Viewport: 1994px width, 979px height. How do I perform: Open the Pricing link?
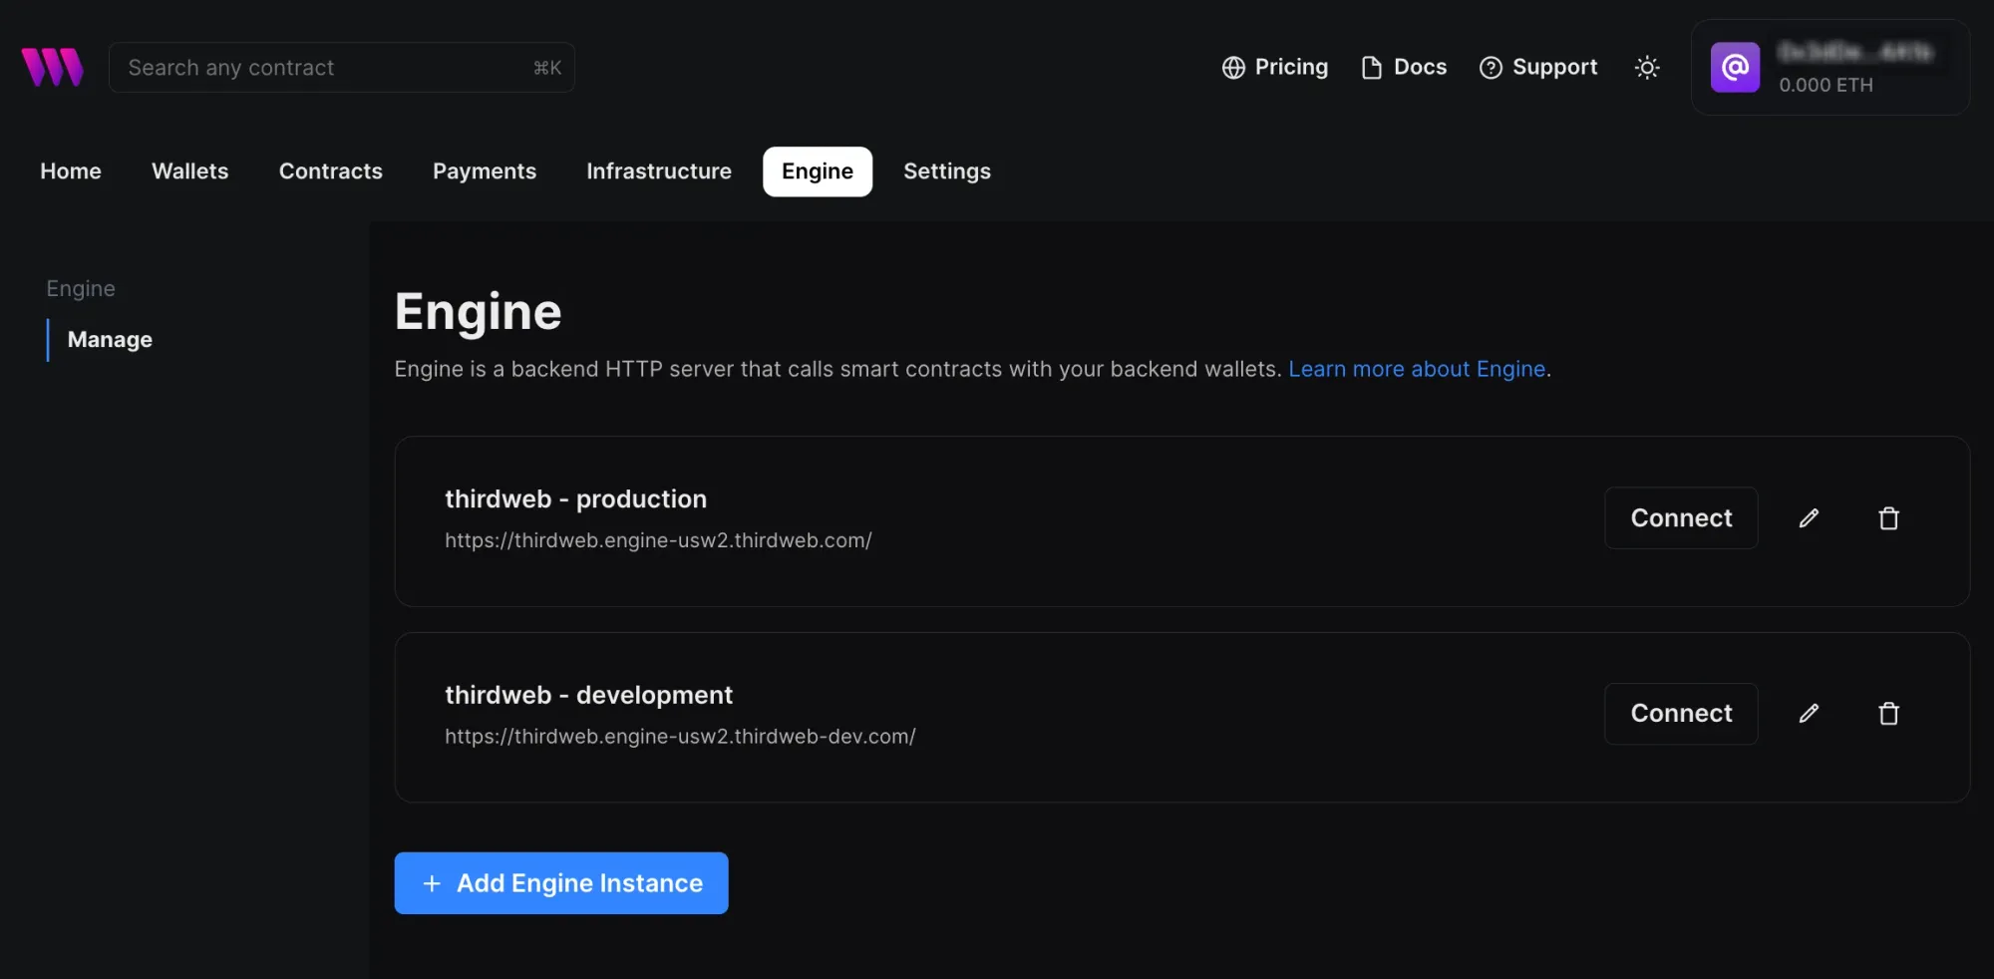coord(1275,67)
